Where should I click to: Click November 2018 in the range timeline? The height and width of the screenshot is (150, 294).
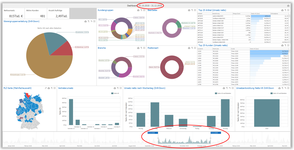pyautogui.click(x=184, y=145)
